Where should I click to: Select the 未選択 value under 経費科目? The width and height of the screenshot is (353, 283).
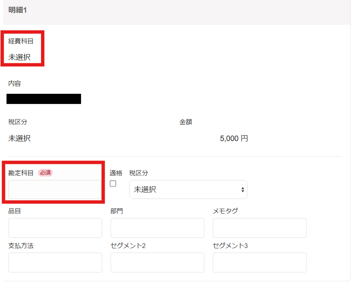point(19,57)
